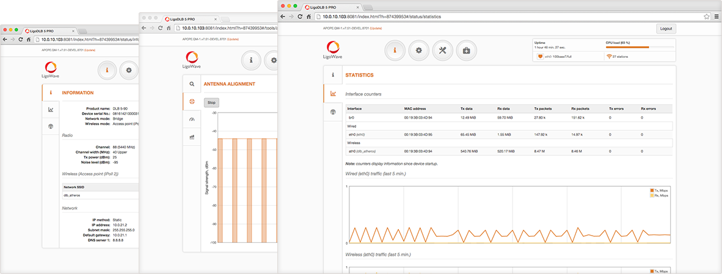The image size is (722, 274).
Task: Click the orange WiFi icon beside 27 stations
Action: (x=609, y=57)
